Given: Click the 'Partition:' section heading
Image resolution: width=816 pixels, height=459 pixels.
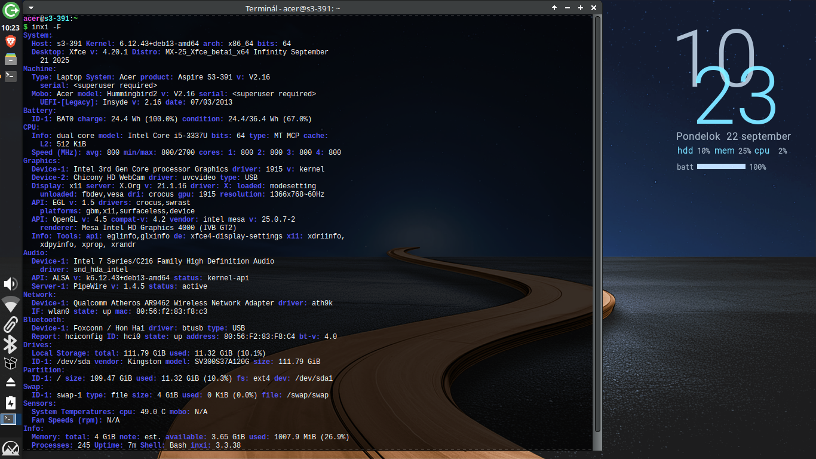Looking at the screenshot, I should (x=44, y=370).
